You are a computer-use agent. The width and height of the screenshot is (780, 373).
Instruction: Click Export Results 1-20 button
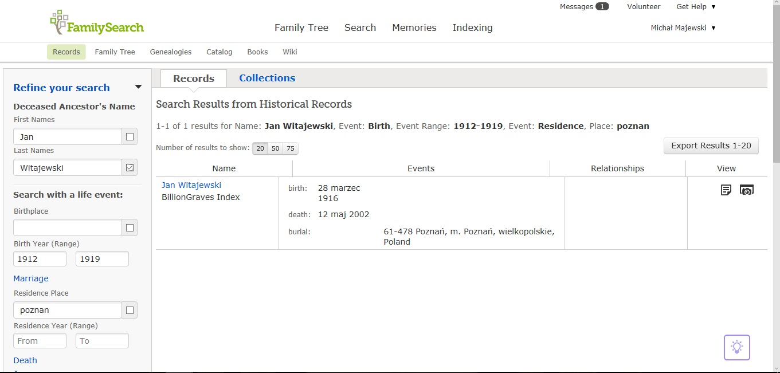tap(711, 146)
